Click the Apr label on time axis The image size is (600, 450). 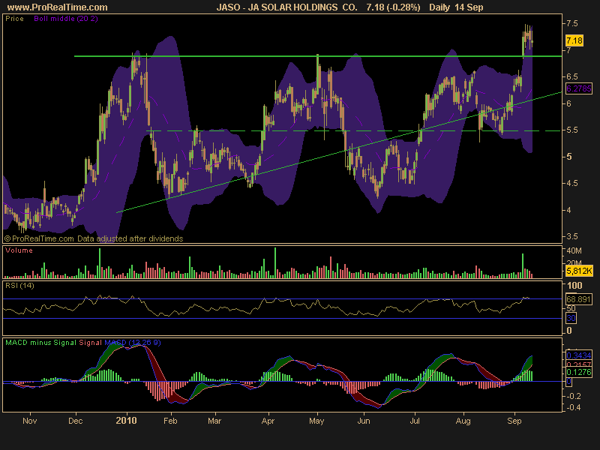tap(268, 421)
